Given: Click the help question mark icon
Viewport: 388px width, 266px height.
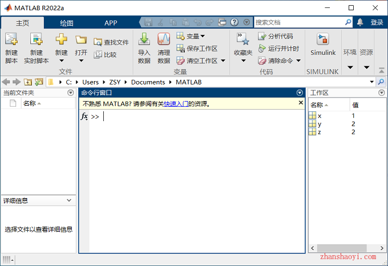Looking at the screenshot, I should coord(234,22).
